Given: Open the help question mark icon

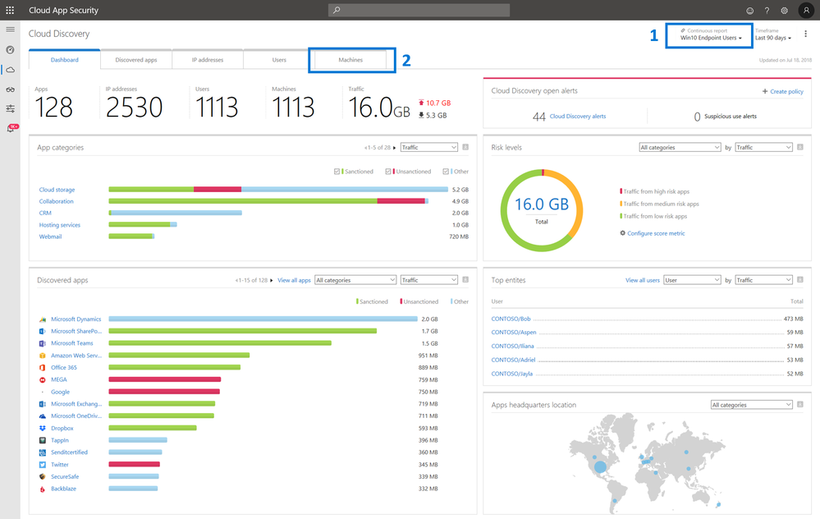Looking at the screenshot, I should pyautogui.click(x=767, y=11).
